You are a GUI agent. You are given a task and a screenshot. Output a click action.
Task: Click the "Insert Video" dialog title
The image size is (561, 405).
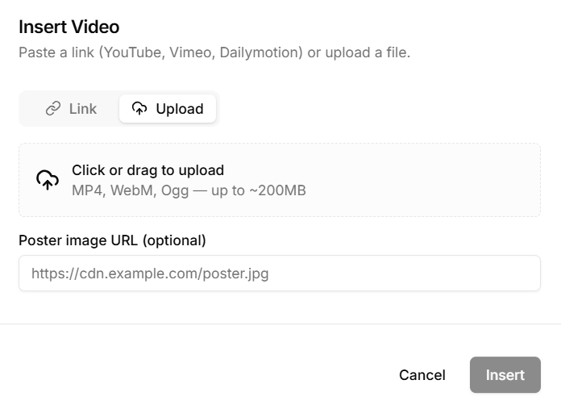tap(69, 27)
